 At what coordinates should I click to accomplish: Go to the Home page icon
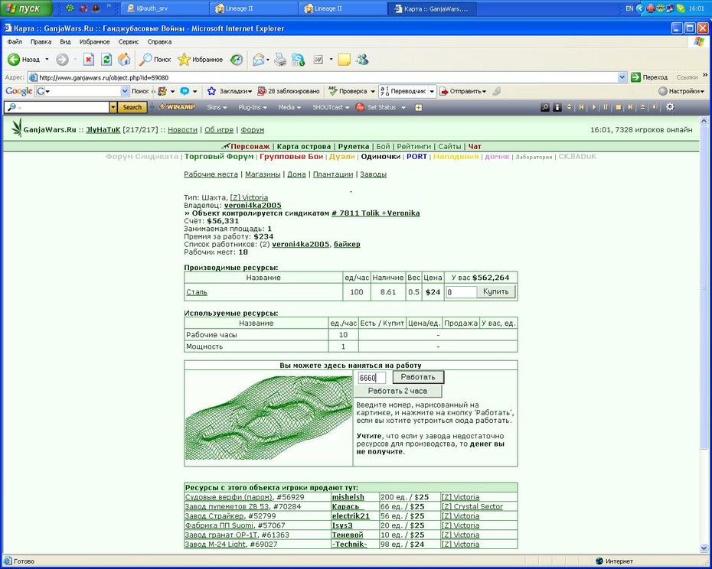point(124,60)
